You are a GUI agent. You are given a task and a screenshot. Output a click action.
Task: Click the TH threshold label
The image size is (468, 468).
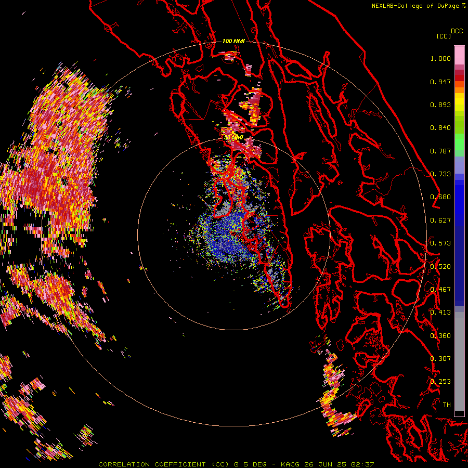(447, 405)
